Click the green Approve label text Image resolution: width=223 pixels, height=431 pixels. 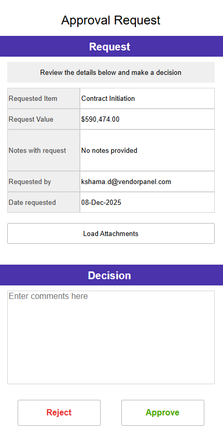pos(163,413)
